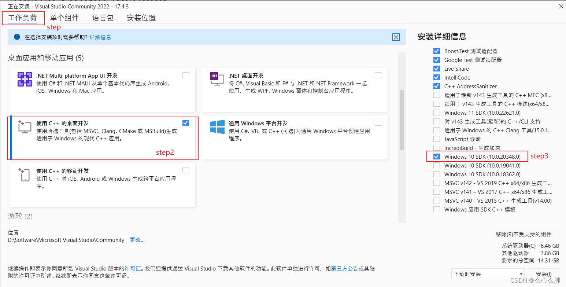Check C++/CLI 支持 for v143
Image resolution: width=566 pixels, height=287 pixels.
[x=436, y=121]
